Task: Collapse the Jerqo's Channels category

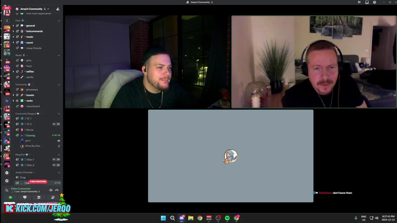Action: [25, 173]
